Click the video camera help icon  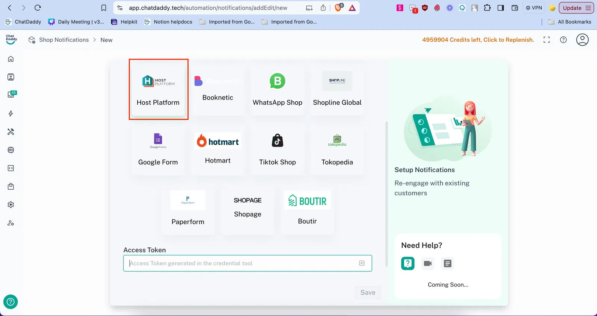(x=428, y=263)
